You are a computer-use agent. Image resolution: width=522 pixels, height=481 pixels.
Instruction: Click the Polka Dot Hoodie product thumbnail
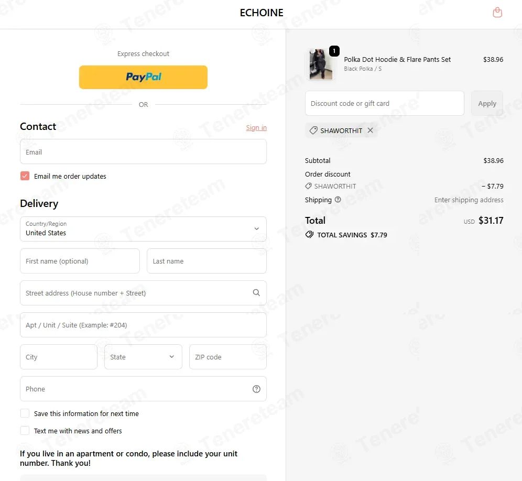[321, 64]
